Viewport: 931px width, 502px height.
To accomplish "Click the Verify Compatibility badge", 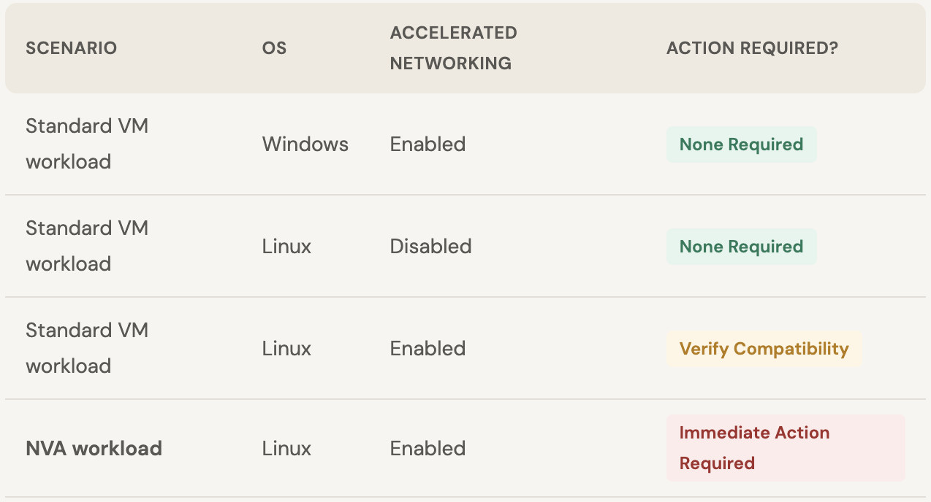I will [x=764, y=349].
